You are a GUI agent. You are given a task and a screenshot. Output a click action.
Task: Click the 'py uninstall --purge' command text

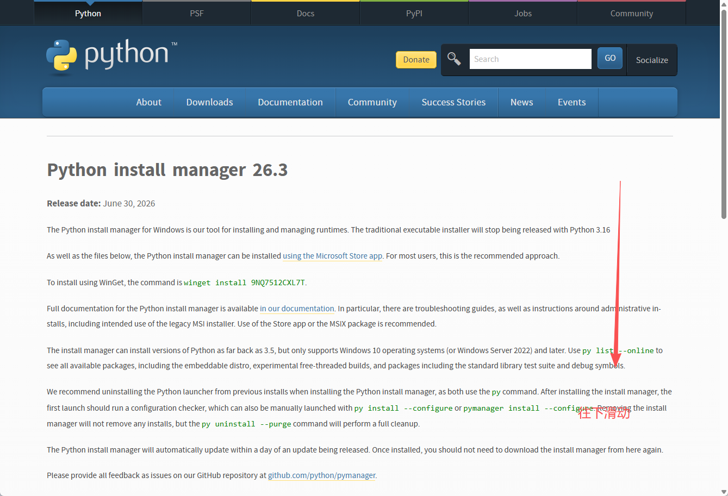click(x=246, y=424)
